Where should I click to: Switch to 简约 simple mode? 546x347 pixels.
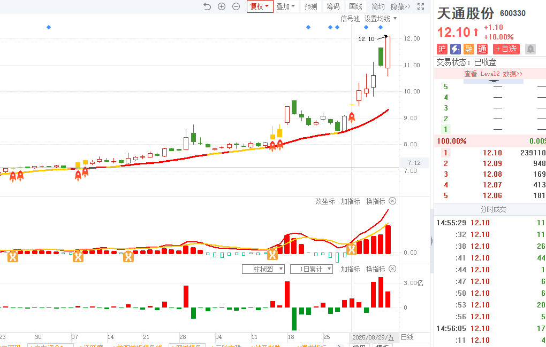378,6
